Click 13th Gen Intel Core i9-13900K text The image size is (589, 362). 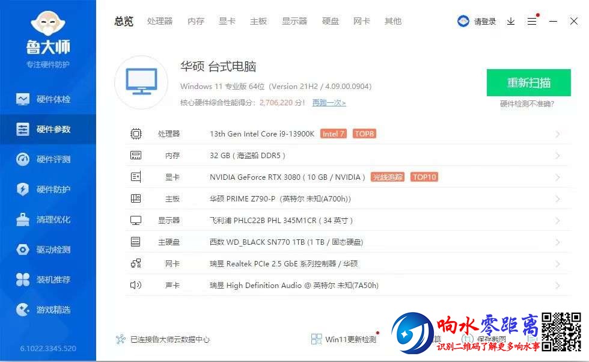tap(262, 134)
